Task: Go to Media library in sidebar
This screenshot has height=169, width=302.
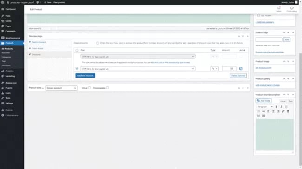Action: click(x=8, y=21)
